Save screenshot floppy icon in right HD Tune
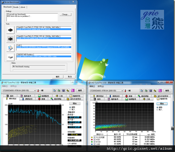 151,91
